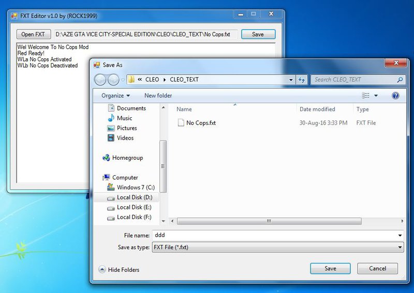This screenshot has height=293, width=414.
Task: Click the date 30-Aug-16 3:33 PM
Action: coord(323,123)
